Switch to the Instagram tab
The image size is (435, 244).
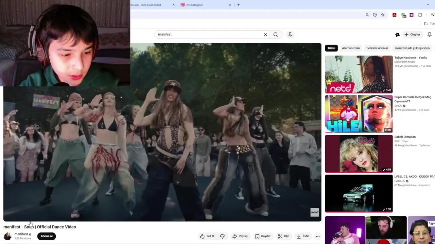pyautogui.click(x=206, y=5)
